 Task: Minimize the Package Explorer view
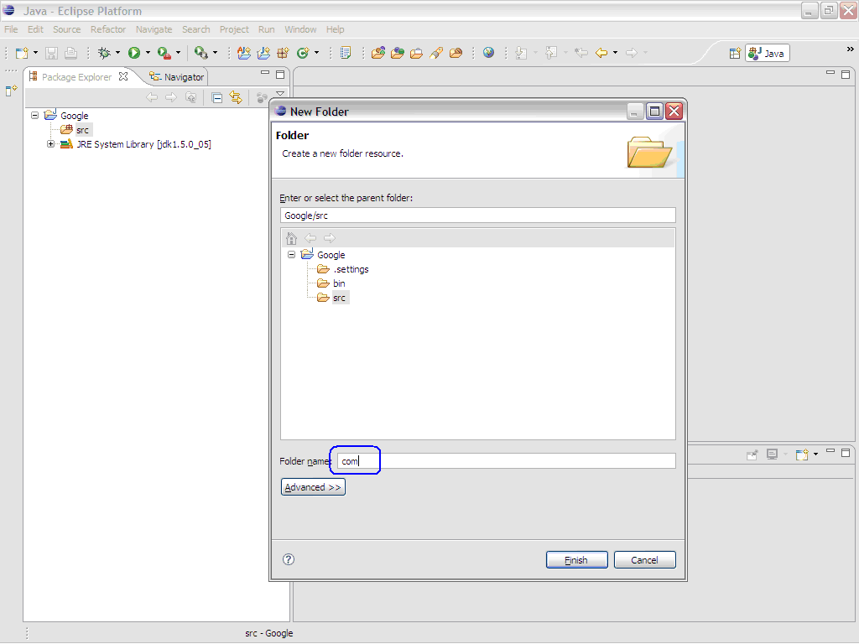[x=265, y=73]
